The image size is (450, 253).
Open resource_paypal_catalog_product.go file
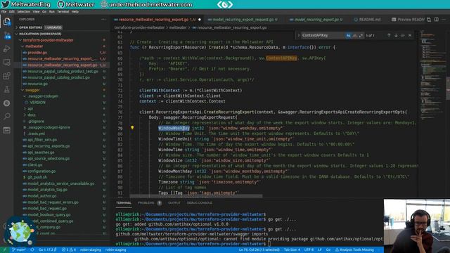[58, 77]
